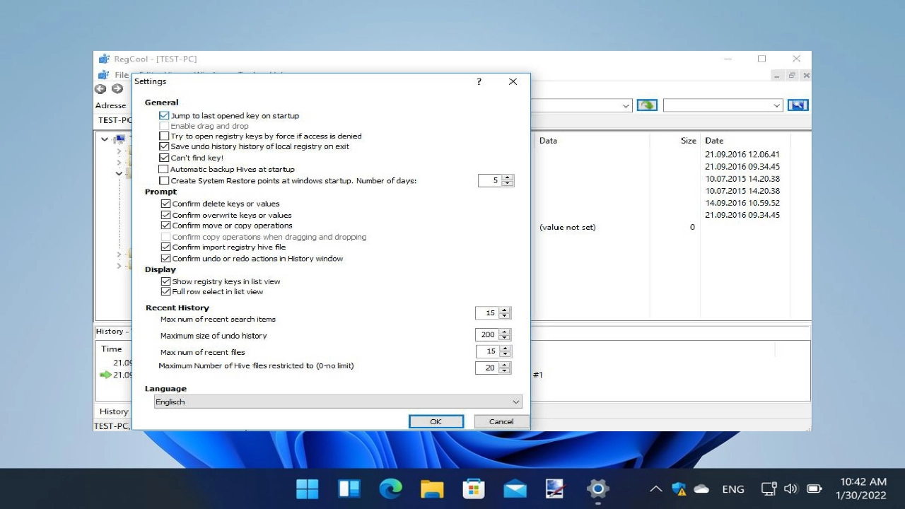Click the Maximum size of undo history field
905x509 pixels.
[x=486, y=335]
